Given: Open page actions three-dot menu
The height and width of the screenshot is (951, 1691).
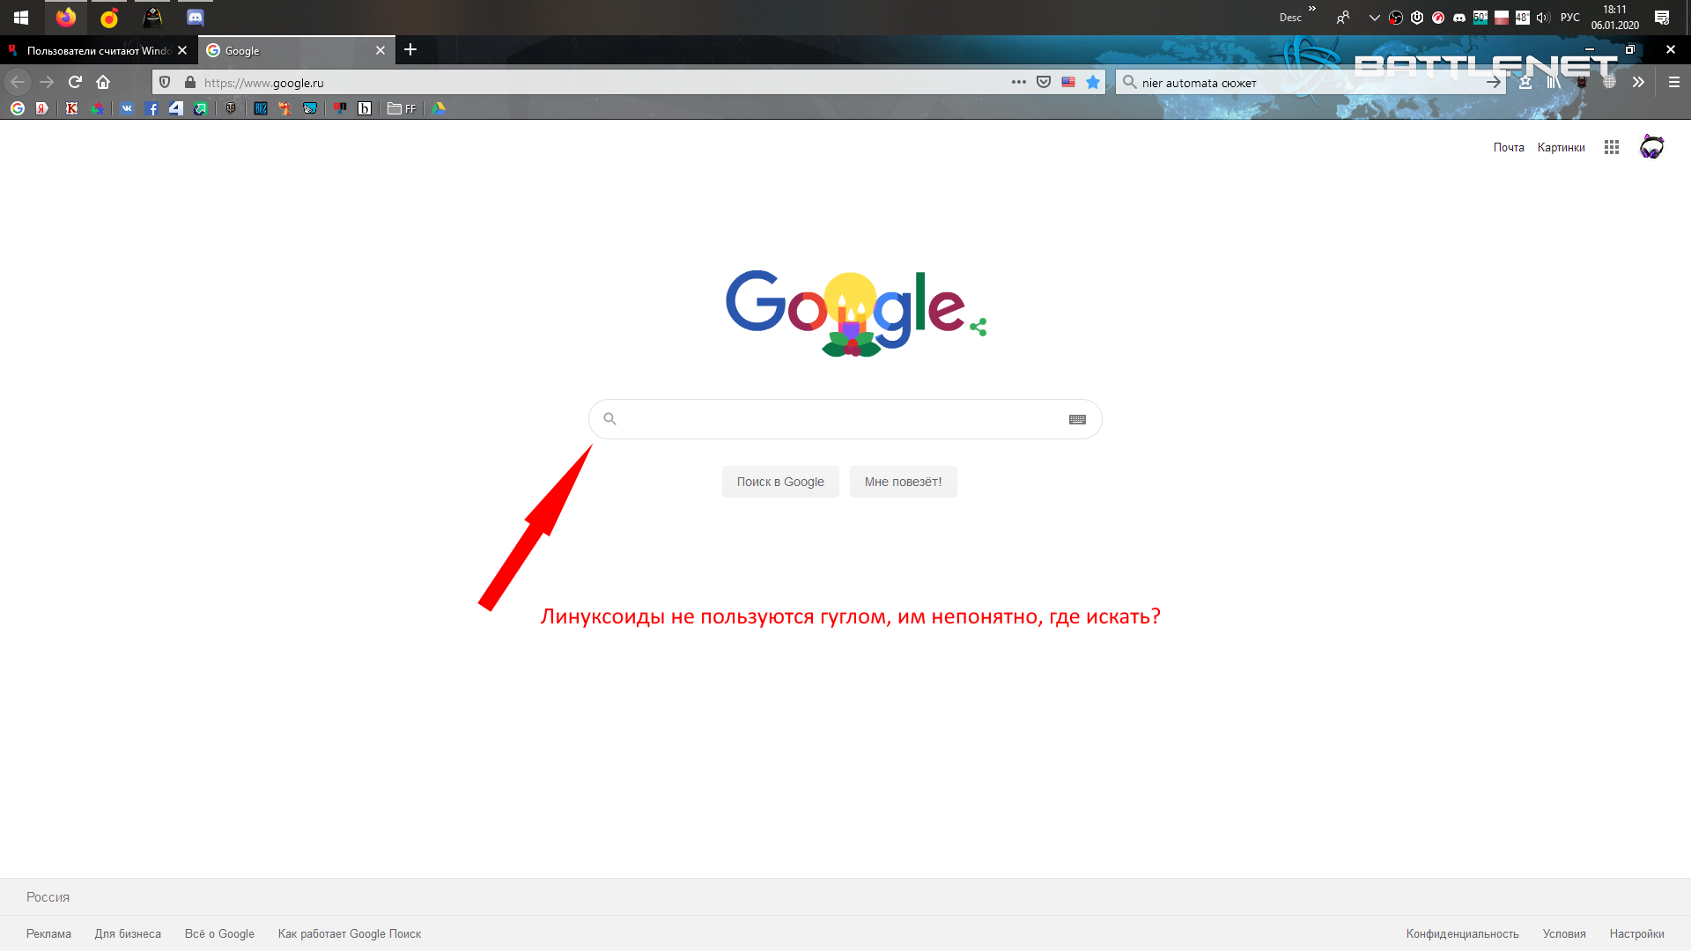Looking at the screenshot, I should pyautogui.click(x=1019, y=82).
